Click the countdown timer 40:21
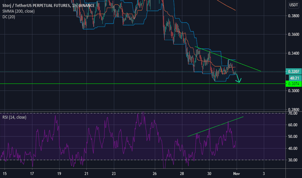The image size is (302, 178). tap(294, 78)
